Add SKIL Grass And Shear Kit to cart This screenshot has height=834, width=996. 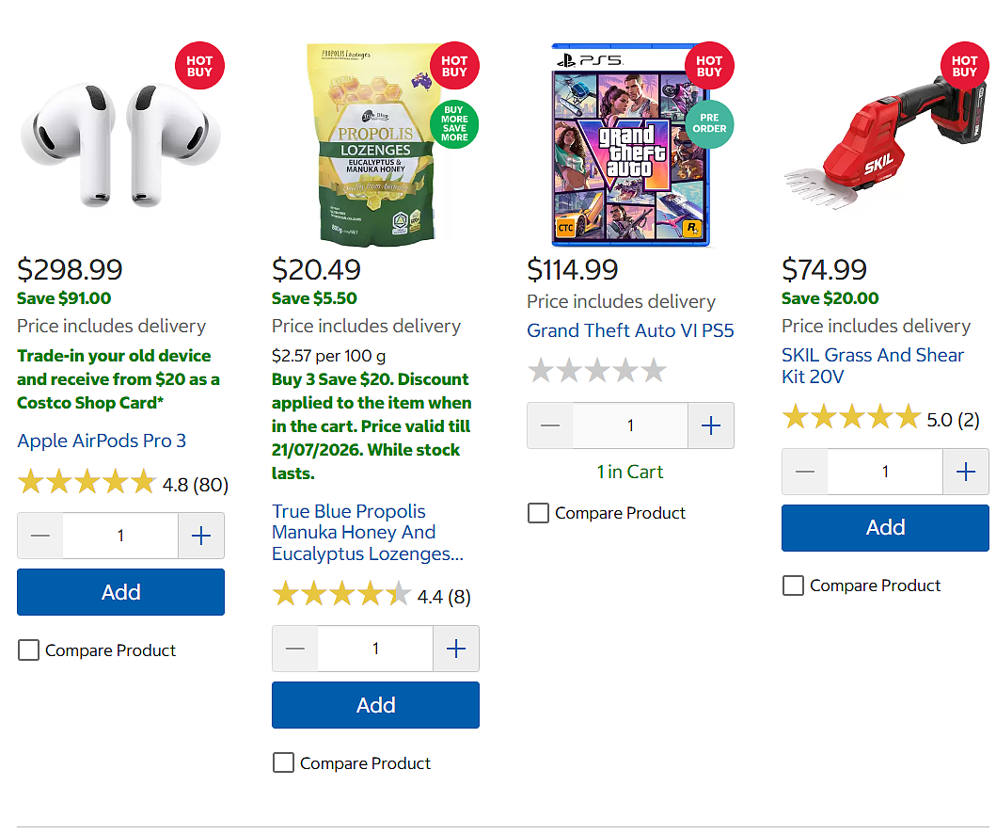(885, 528)
